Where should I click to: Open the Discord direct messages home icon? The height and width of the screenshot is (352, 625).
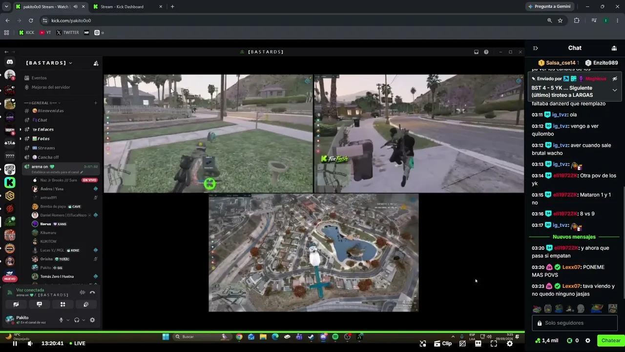[10, 62]
